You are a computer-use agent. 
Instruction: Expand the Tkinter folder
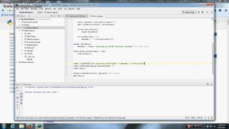click(x=22, y=53)
